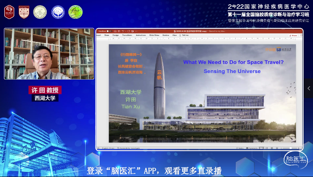Open the View ribbon tab
The height and width of the screenshot is (177, 313).
point(175,35)
